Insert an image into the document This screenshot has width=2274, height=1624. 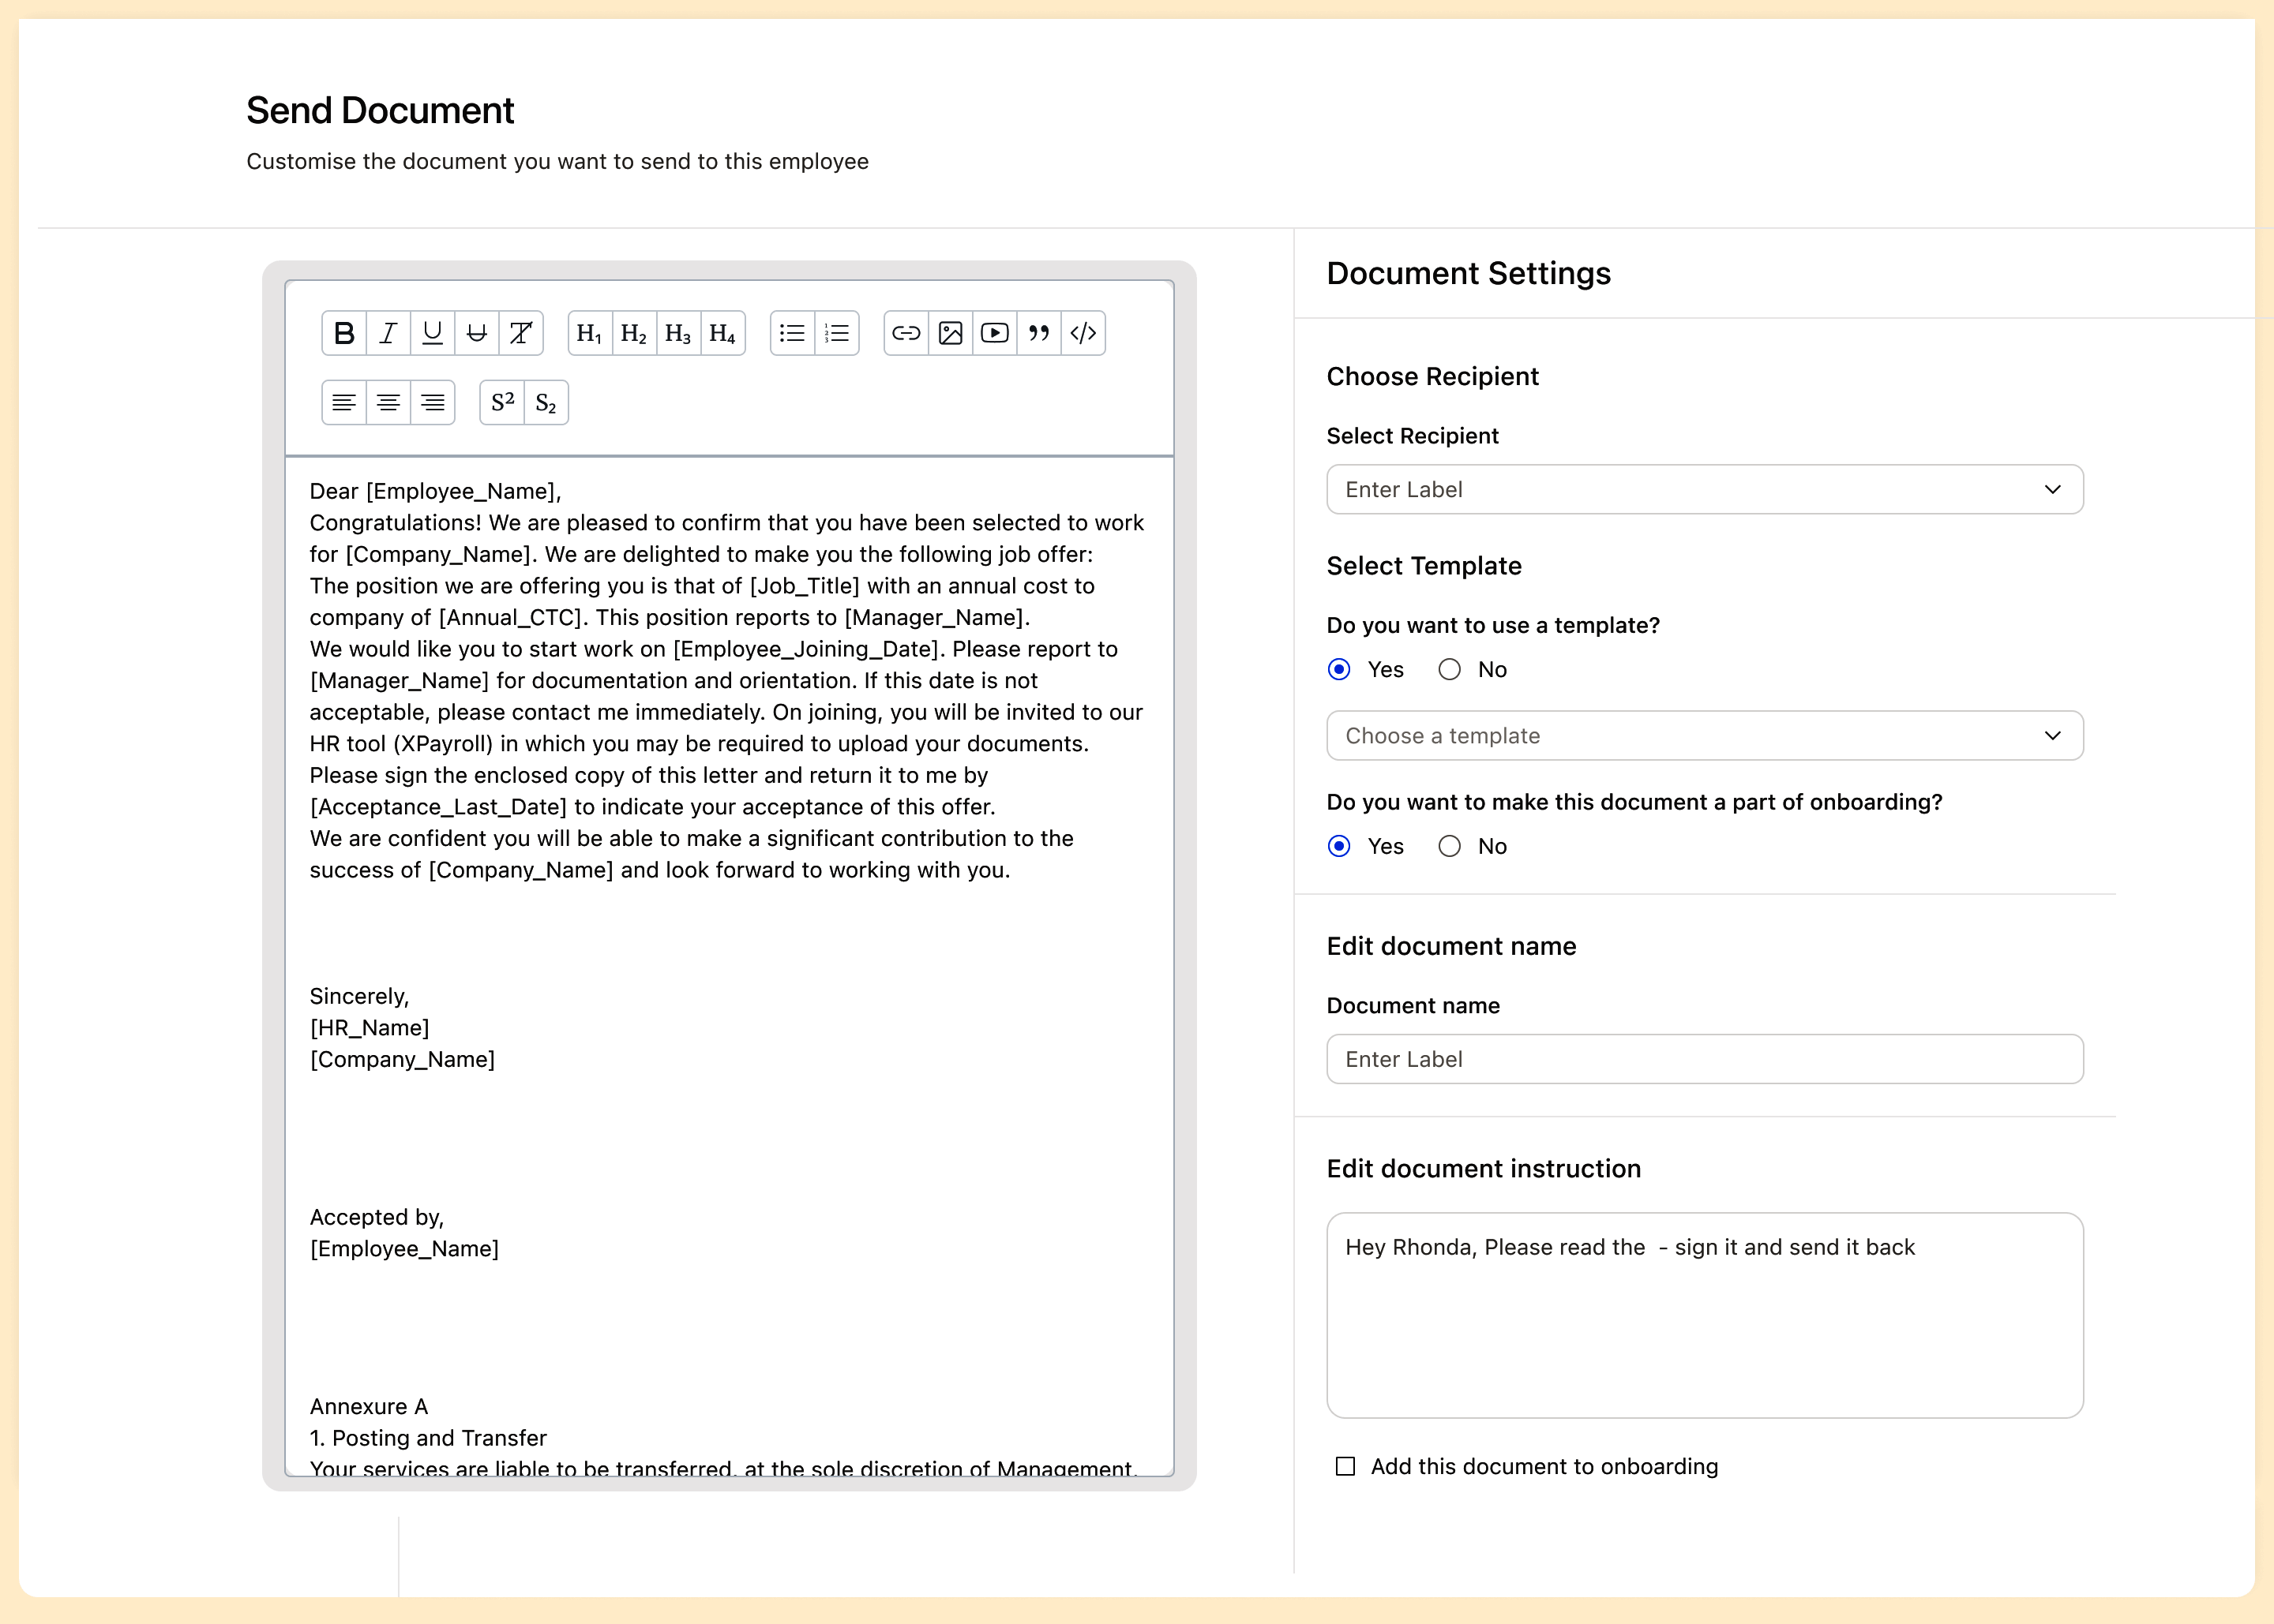[951, 333]
